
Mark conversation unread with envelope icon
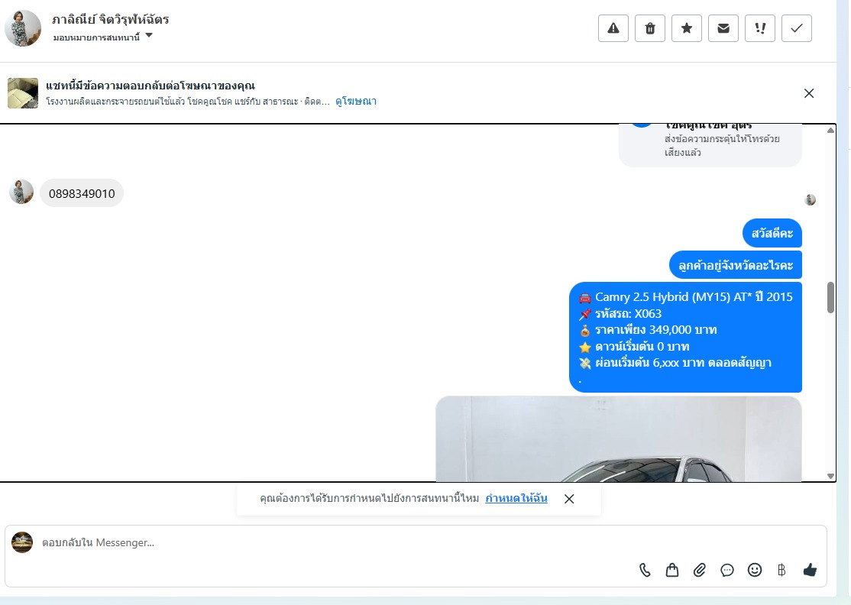pyautogui.click(x=723, y=28)
